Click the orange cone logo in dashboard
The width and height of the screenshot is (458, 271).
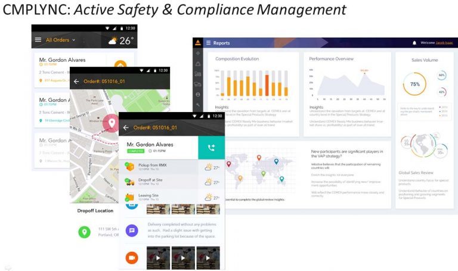coord(198,43)
